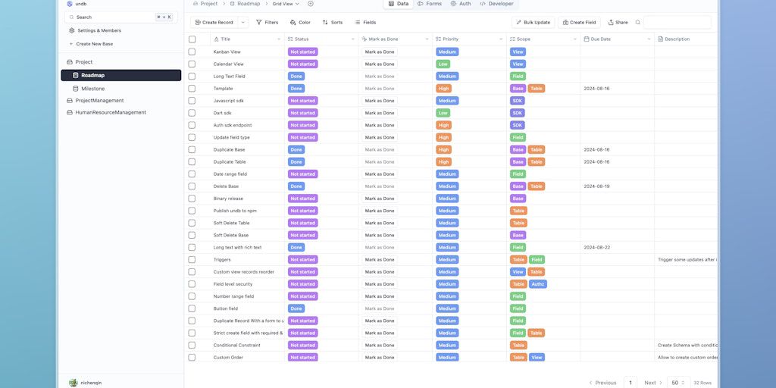
Task: Open the Grid View switcher dropdown
Action: point(286,4)
